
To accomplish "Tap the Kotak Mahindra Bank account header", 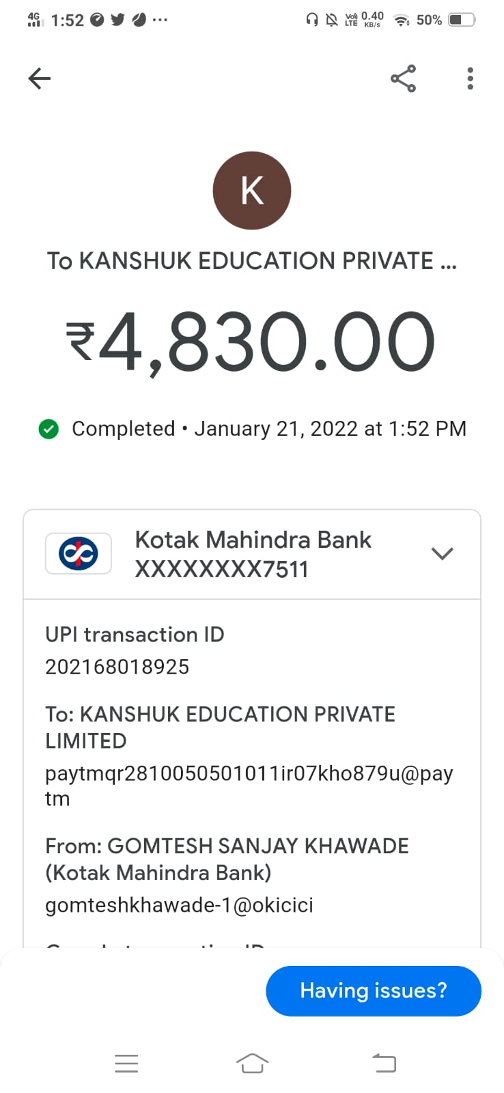I will tap(253, 554).
